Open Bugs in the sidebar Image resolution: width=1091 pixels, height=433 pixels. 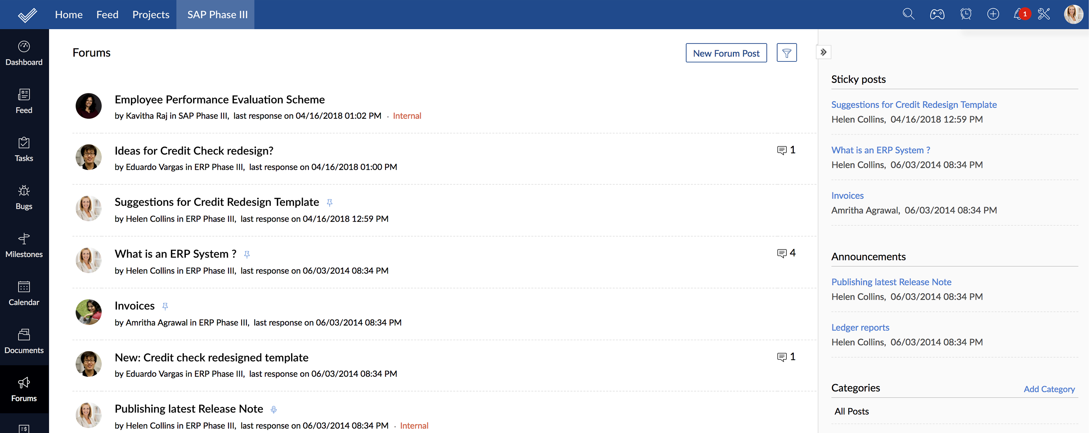point(24,198)
